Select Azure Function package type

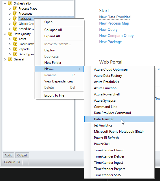click(x=119, y=88)
